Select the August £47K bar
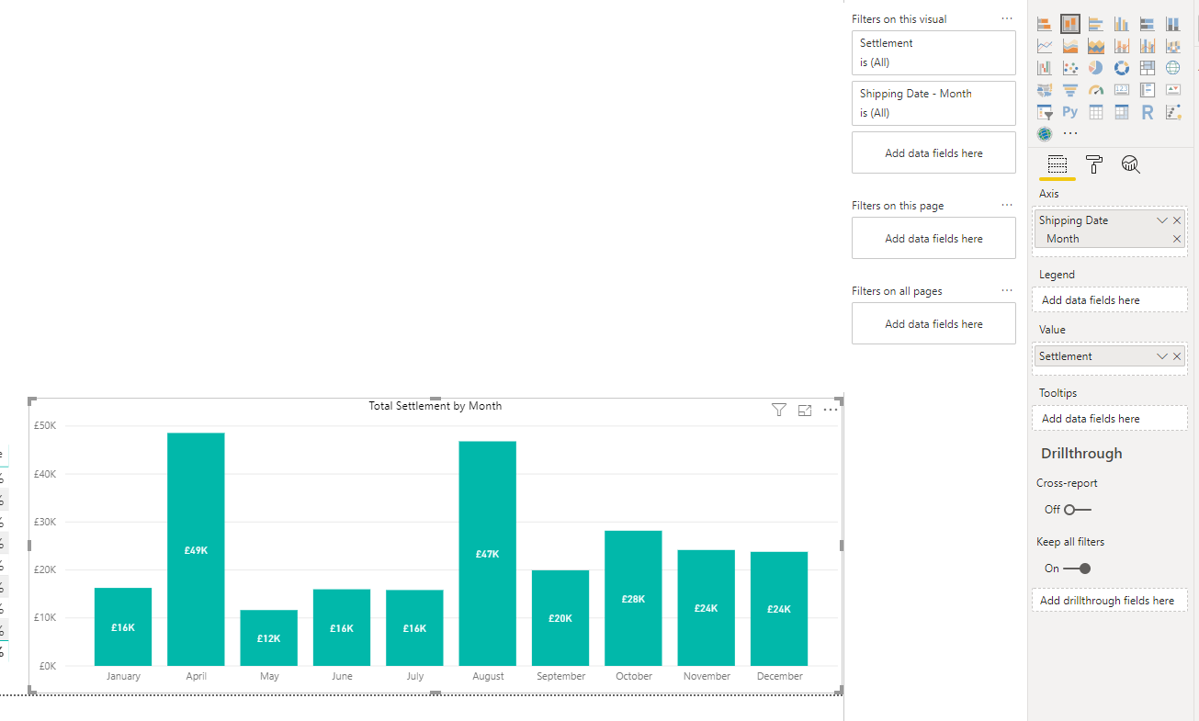Image resolution: width=1199 pixels, height=721 pixels. [488, 554]
